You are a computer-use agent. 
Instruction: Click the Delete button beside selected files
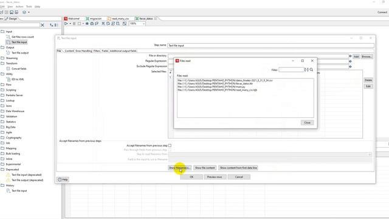pos(368,80)
